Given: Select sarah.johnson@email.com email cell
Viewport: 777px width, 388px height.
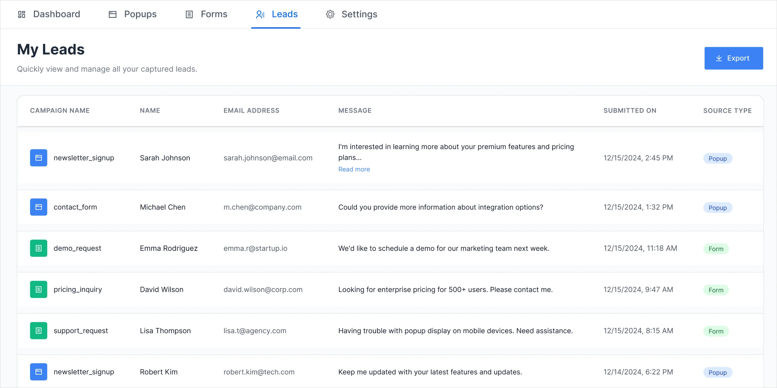Looking at the screenshot, I should [268, 158].
